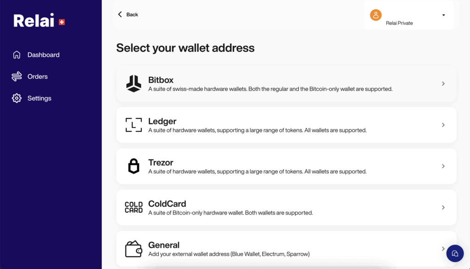The height and width of the screenshot is (269, 470).
Task: Click the Ledger bracket logo icon
Action: [134, 125]
